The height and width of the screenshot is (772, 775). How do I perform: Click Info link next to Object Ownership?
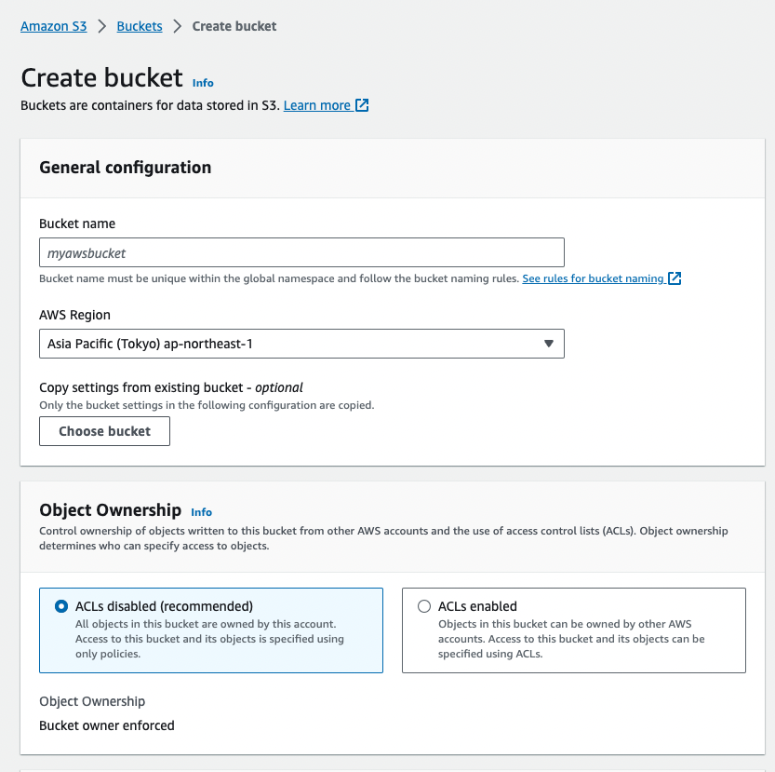201,512
